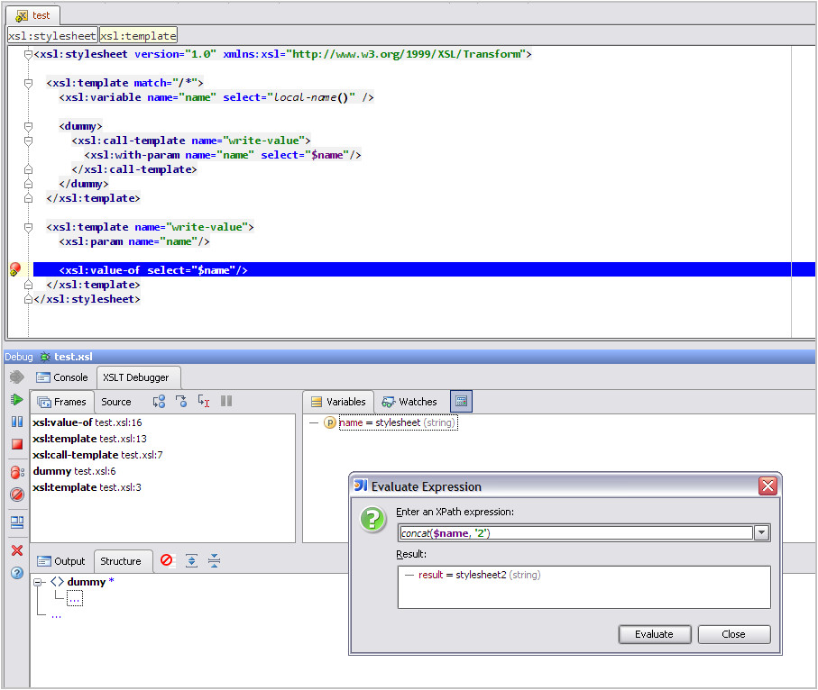
Task: Open the XPath expression history dropdown
Action: click(762, 533)
